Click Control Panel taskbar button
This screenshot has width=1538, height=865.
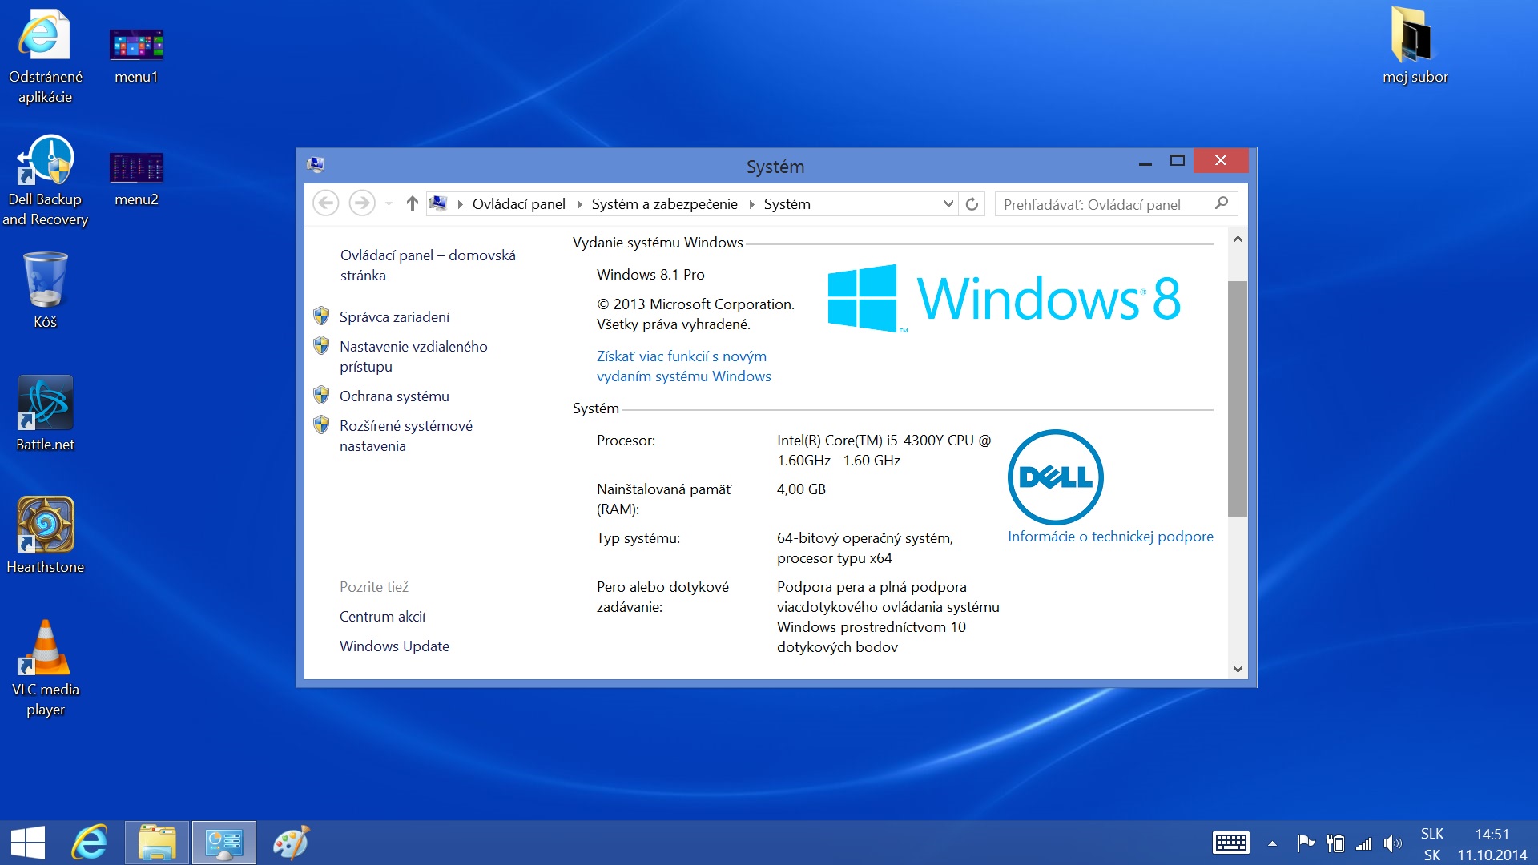224,843
